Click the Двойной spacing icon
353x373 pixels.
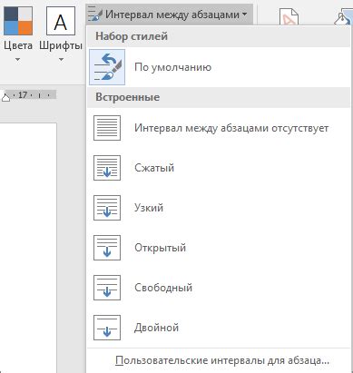point(107,328)
